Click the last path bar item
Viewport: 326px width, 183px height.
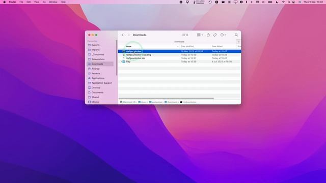tap(188, 102)
